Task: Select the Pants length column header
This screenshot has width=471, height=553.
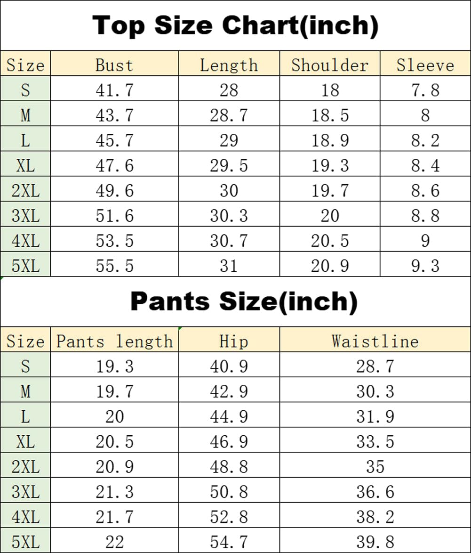Action: (x=114, y=341)
